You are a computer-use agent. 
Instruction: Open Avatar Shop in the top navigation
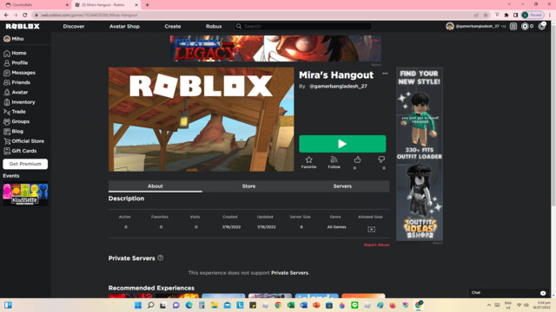124,27
